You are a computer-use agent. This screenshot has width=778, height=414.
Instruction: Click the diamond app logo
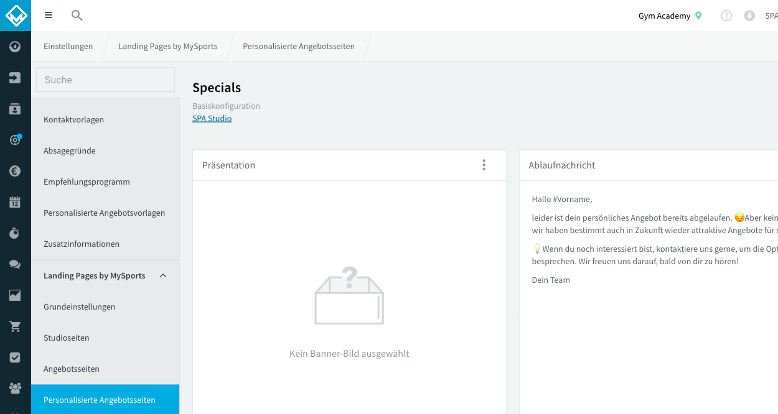16,15
